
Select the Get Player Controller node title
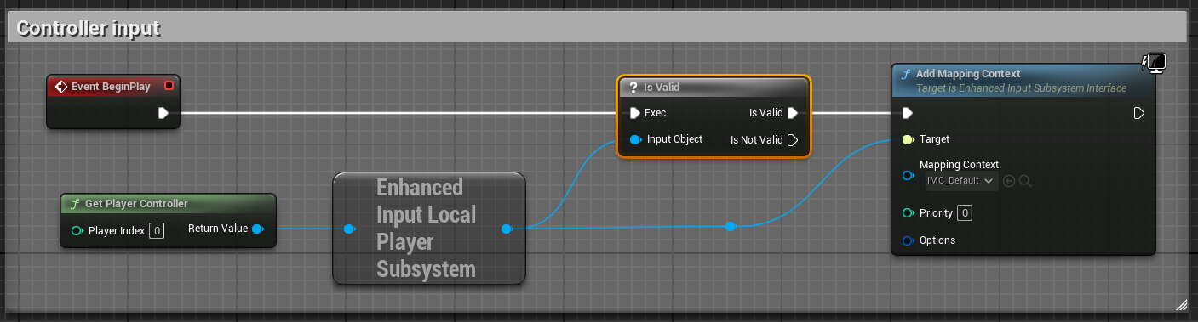pyautogui.click(x=136, y=203)
